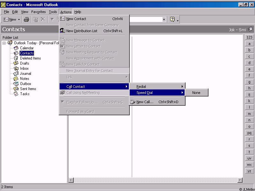Click the New Call phone icon
The width and height of the screenshot is (255, 191).
point(133,102)
